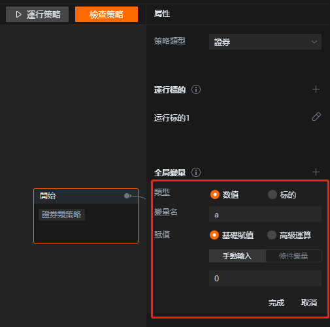Add a 全局變量 with plus icon
This screenshot has width=330, height=327.
point(316,172)
